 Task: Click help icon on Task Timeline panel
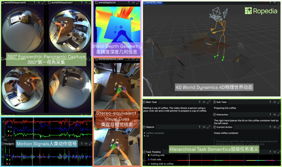199,152
